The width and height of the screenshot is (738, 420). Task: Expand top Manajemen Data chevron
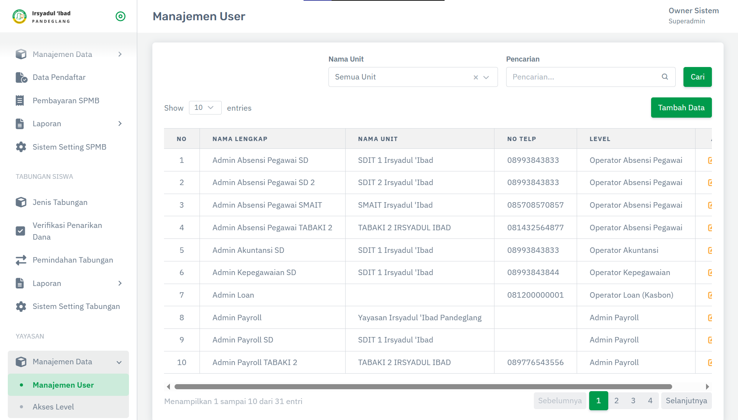(x=120, y=54)
